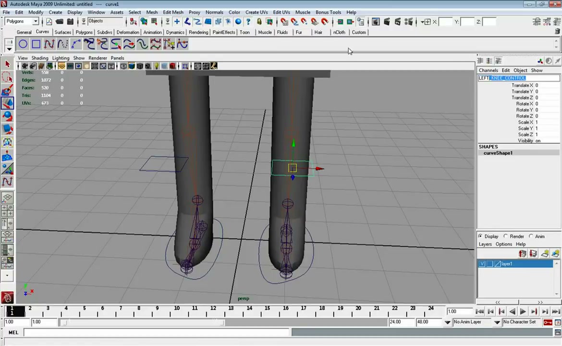This screenshot has height=346, width=562.
Task: Open Render Settings icon
Action: coord(408,22)
